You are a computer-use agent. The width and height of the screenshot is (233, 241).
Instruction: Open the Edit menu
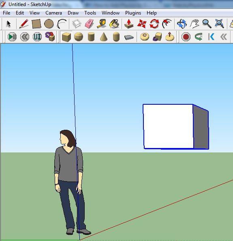click(x=20, y=13)
